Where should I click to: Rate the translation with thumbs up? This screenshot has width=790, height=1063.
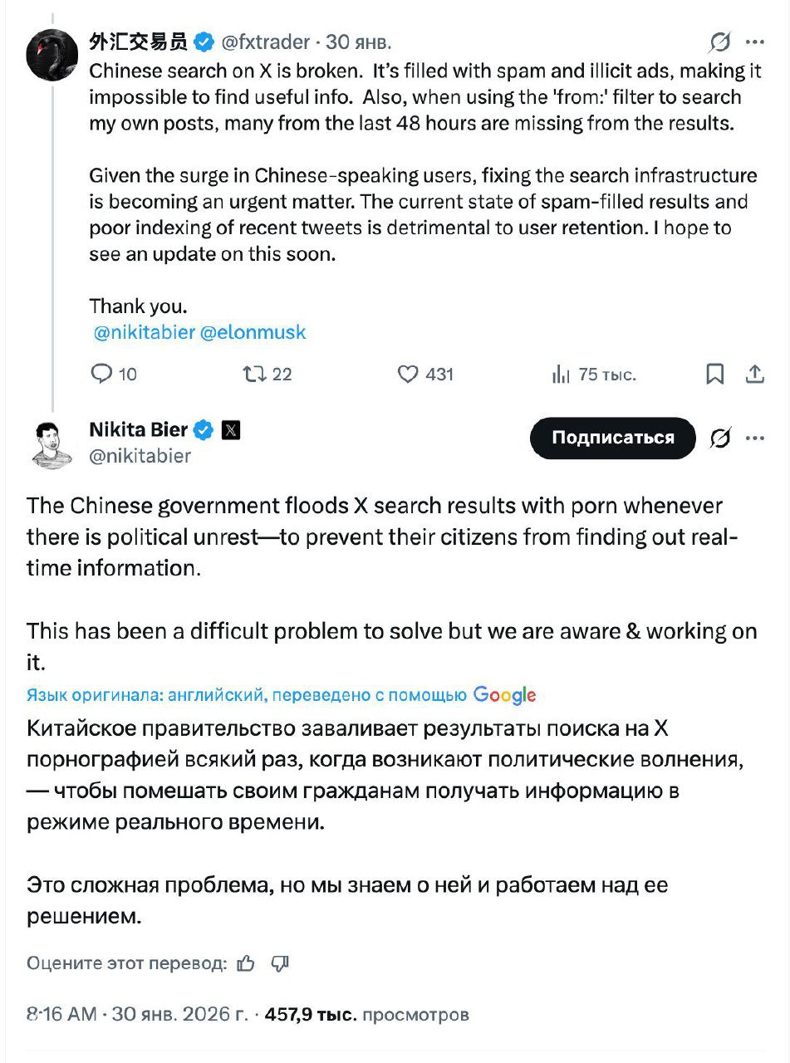pos(246,963)
